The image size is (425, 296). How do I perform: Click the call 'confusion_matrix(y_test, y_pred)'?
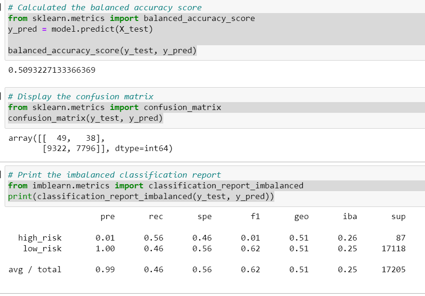[x=85, y=118]
